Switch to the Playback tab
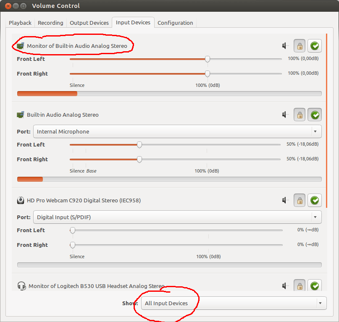Image resolution: width=339 pixels, height=322 pixels. 20,23
